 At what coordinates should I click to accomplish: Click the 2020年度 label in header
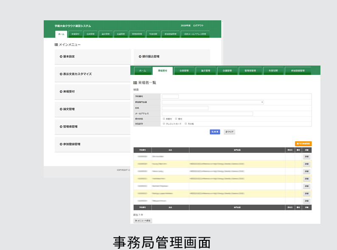click(x=185, y=25)
